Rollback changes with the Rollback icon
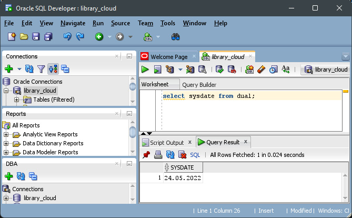Screen dimensions: 352x218 pos(232,70)
